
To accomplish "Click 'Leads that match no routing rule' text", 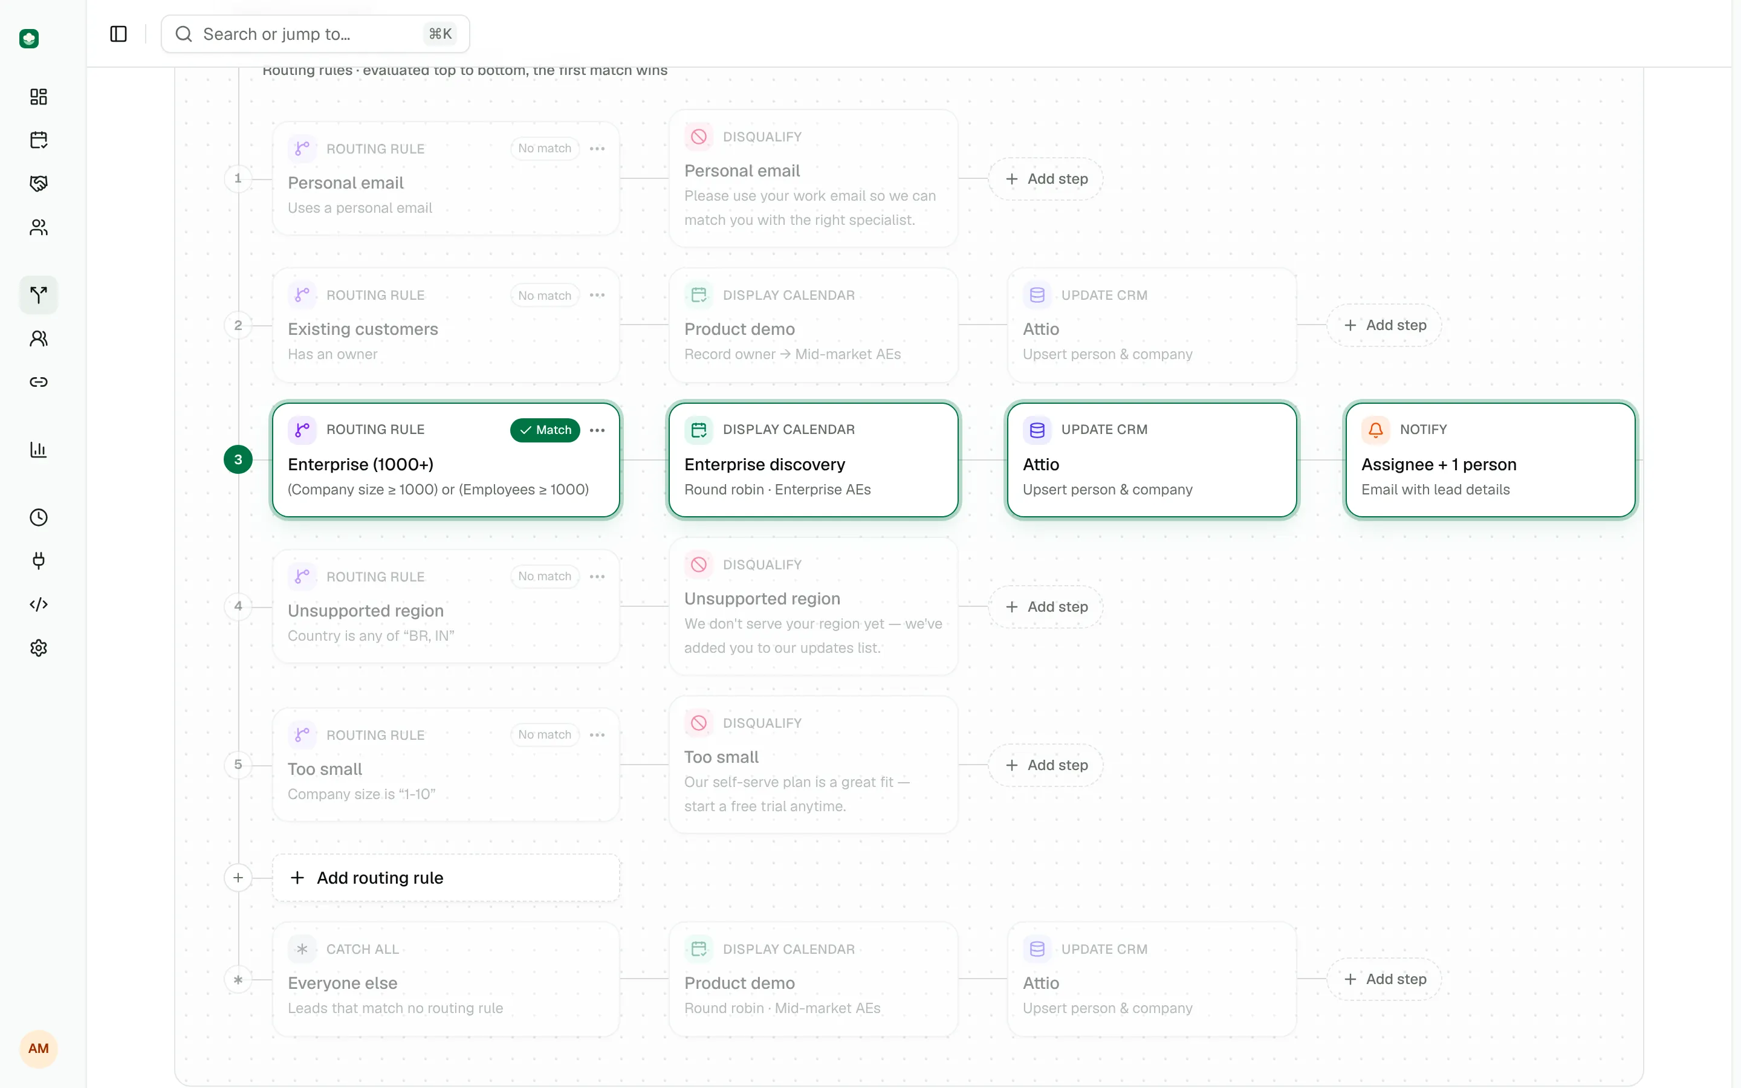I will (396, 1009).
